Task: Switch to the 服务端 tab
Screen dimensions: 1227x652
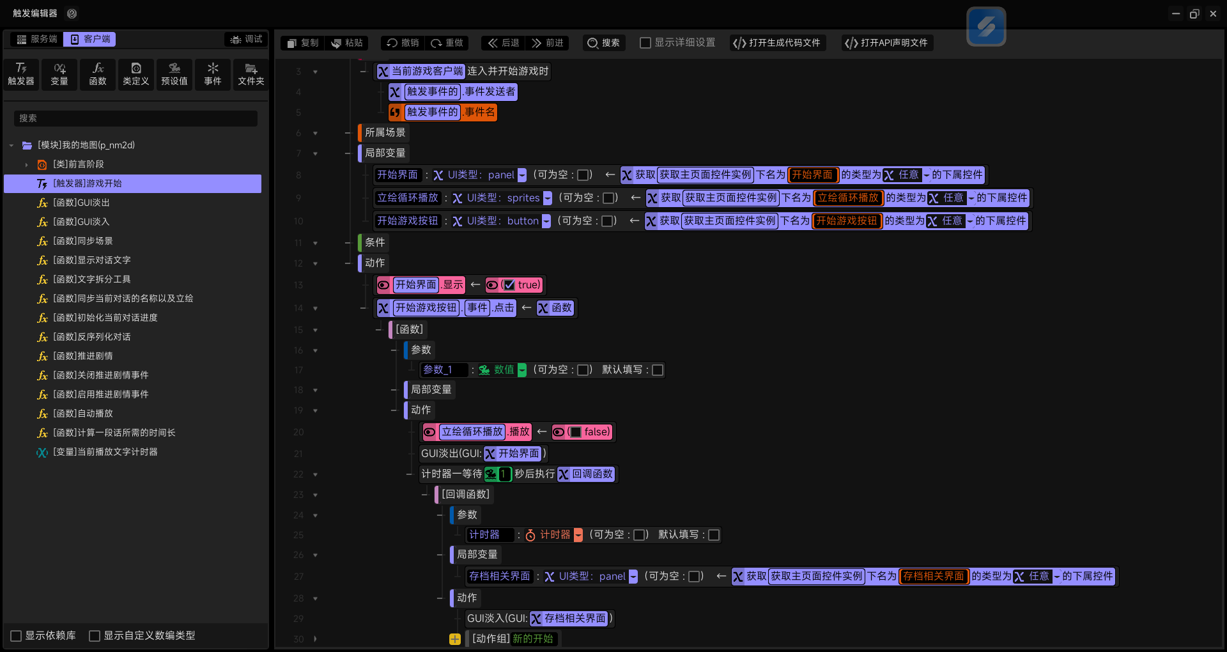Action: 37,39
